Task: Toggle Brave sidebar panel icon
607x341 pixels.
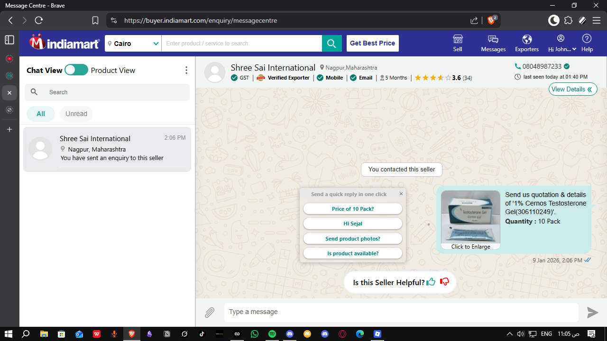Action: click(x=9, y=40)
